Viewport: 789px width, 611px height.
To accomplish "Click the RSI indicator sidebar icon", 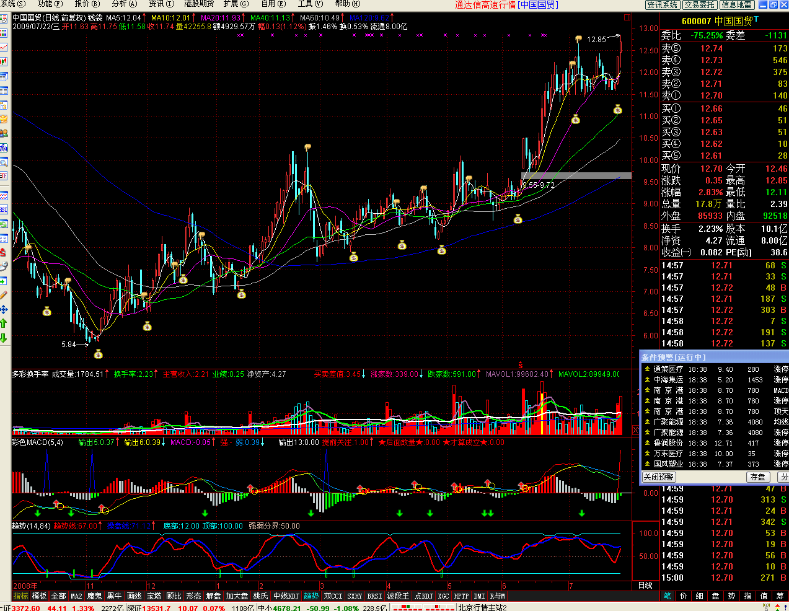I will coord(5,209).
